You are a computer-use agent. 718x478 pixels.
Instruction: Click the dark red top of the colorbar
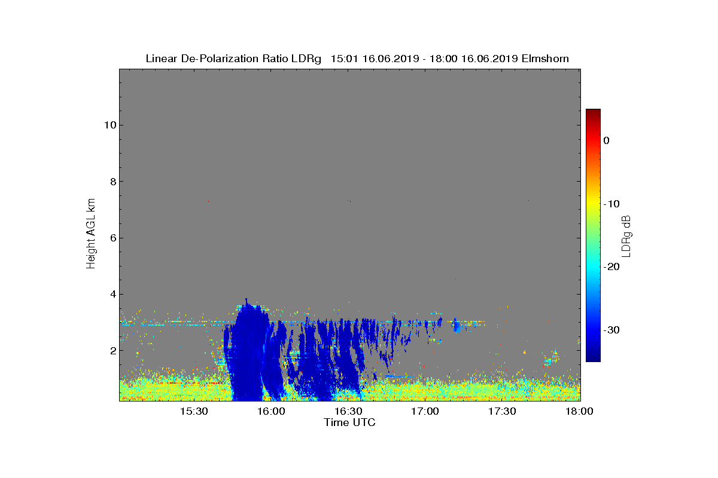pyautogui.click(x=593, y=112)
